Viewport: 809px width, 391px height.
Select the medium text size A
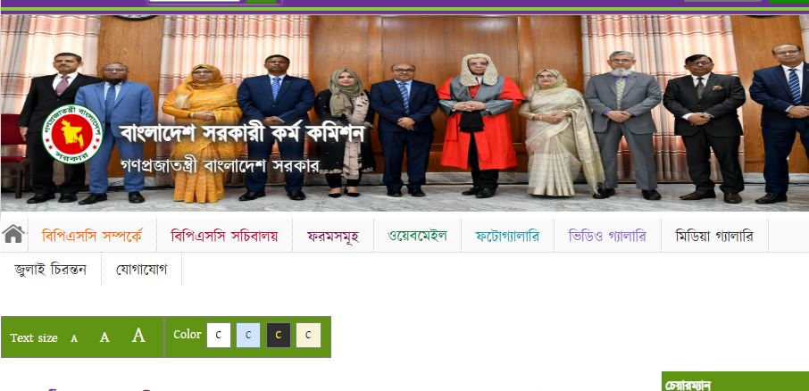pyautogui.click(x=104, y=337)
